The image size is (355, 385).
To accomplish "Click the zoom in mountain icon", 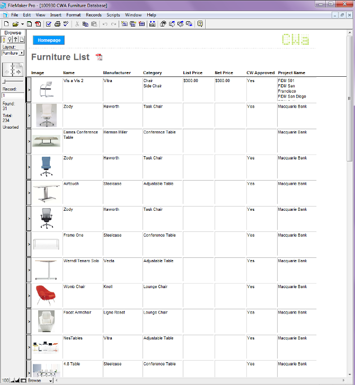I will 17,381.
